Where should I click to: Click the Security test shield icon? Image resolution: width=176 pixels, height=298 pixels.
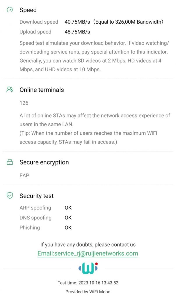coord(10,196)
